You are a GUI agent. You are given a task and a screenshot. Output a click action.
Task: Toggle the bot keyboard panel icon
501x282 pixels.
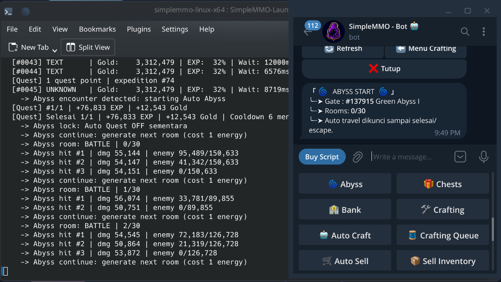(460, 157)
